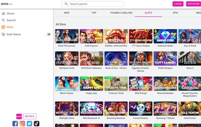
Task: Open info icon on Gold Express
Action: [101, 31]
